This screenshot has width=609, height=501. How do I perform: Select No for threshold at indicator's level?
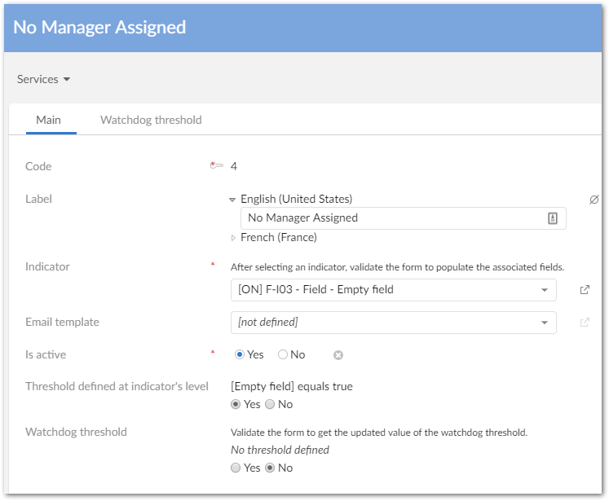[x=270, y=404]
